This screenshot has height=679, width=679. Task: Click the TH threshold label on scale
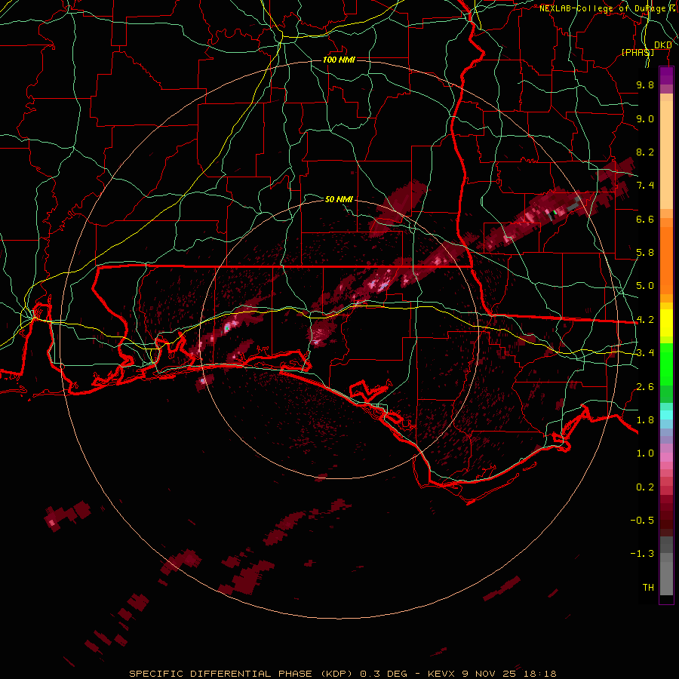(x=648, y=588)
